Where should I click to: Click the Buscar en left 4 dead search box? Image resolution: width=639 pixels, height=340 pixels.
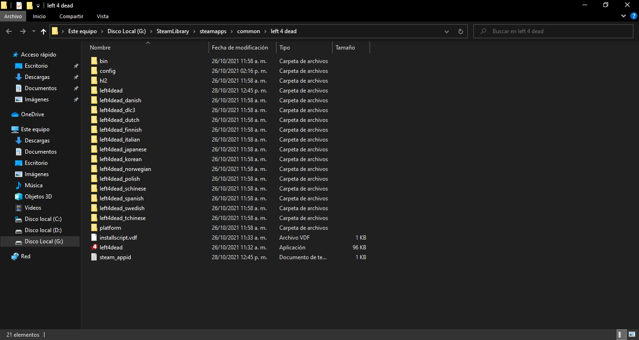point(554,31)
